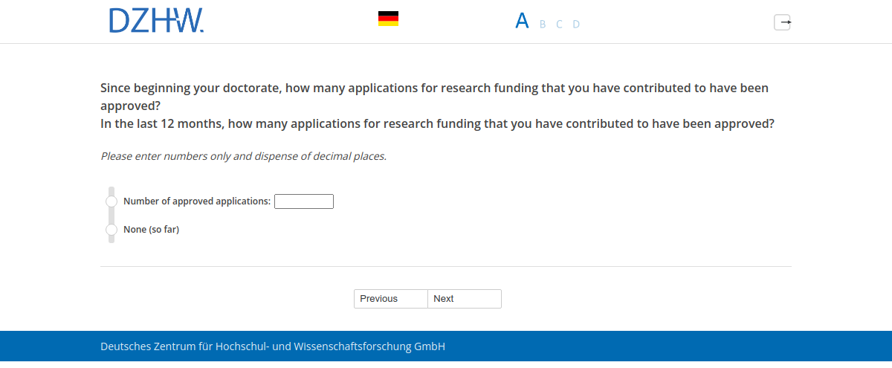Select font size option C
This screenshot has width=892, height=368.
point(559,25)
